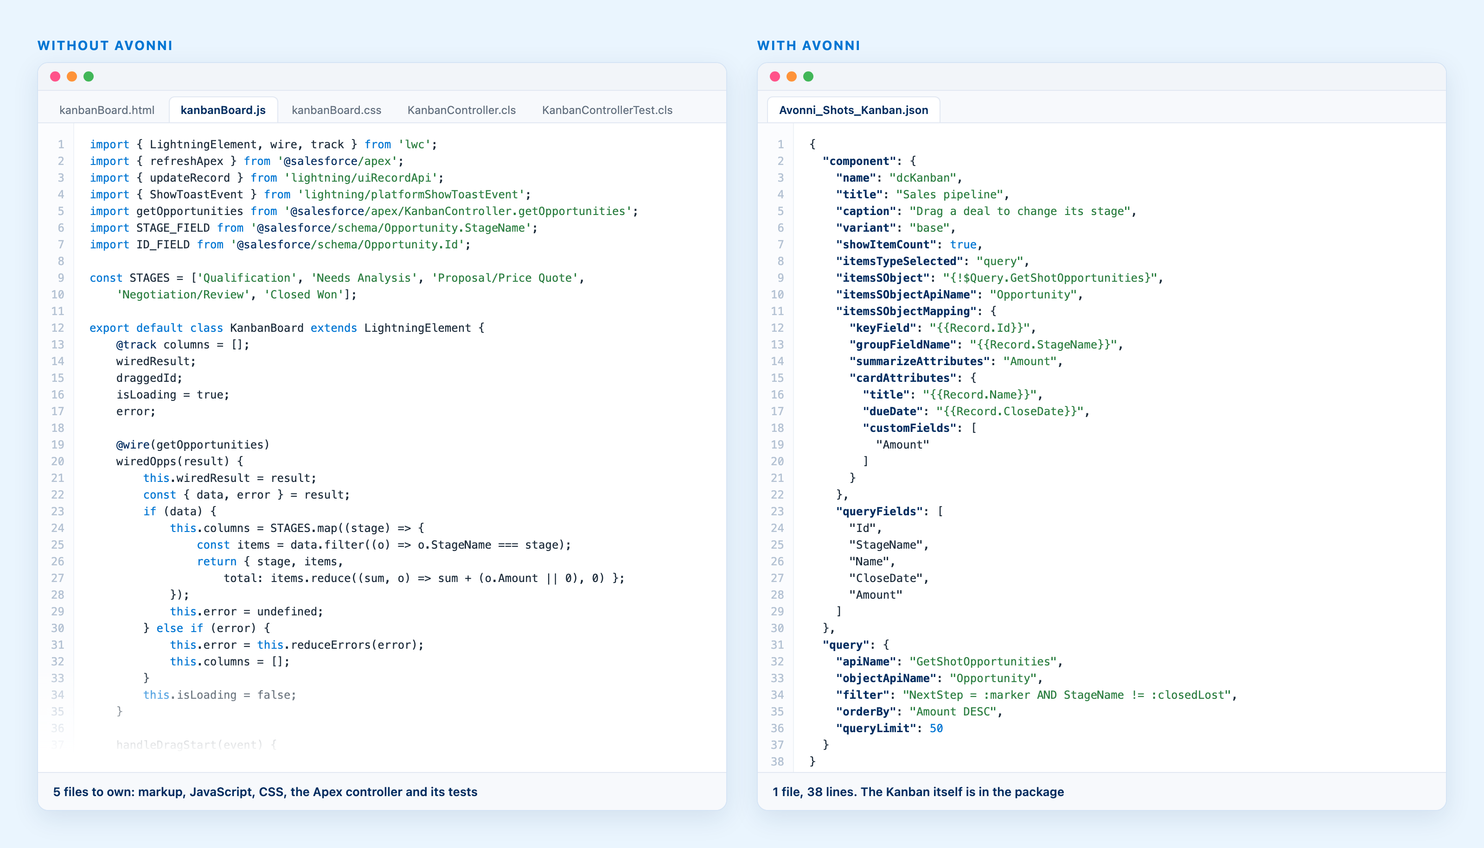Click the '5 files to own' caption
1484x848 pixels.
265,791
